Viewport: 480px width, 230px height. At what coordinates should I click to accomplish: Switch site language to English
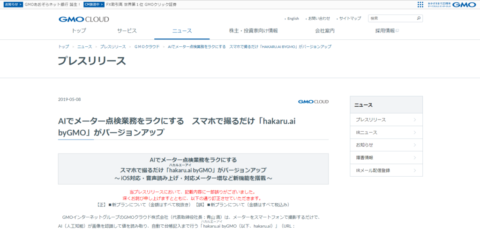pos(293,19)
